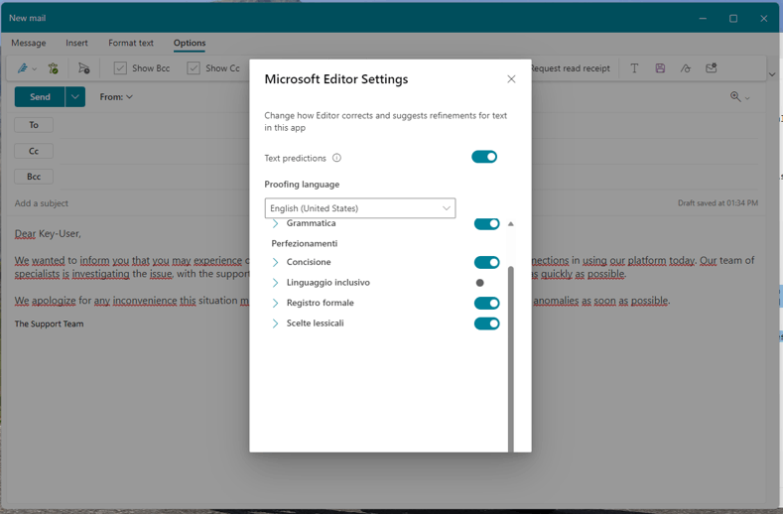This screenshot has width=783, height=514.
Task: Toggle the Linguaggio inclusivo switch
Action: 480,283
